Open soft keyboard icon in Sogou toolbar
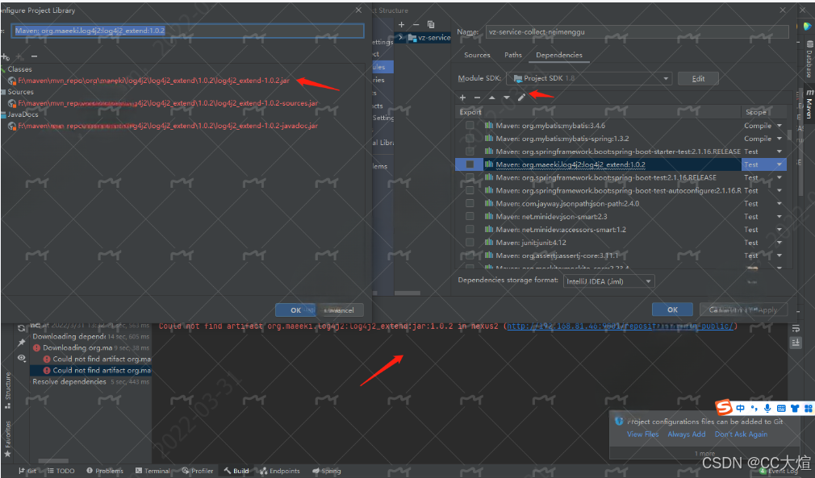Viewport: 815px width, 478px height. point(780,409)
